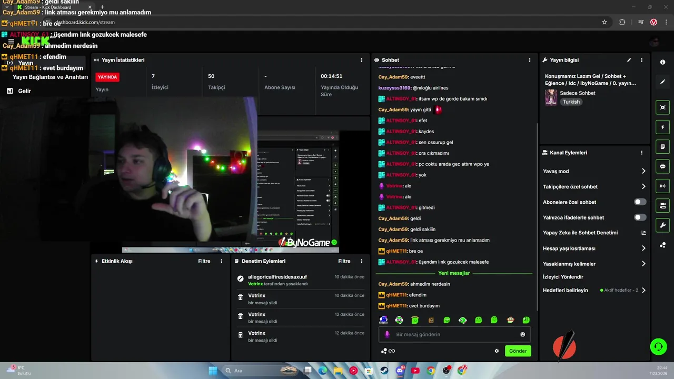Click the chat panel scrollbar
Screen dimensions: 674x379
(536, 216)
